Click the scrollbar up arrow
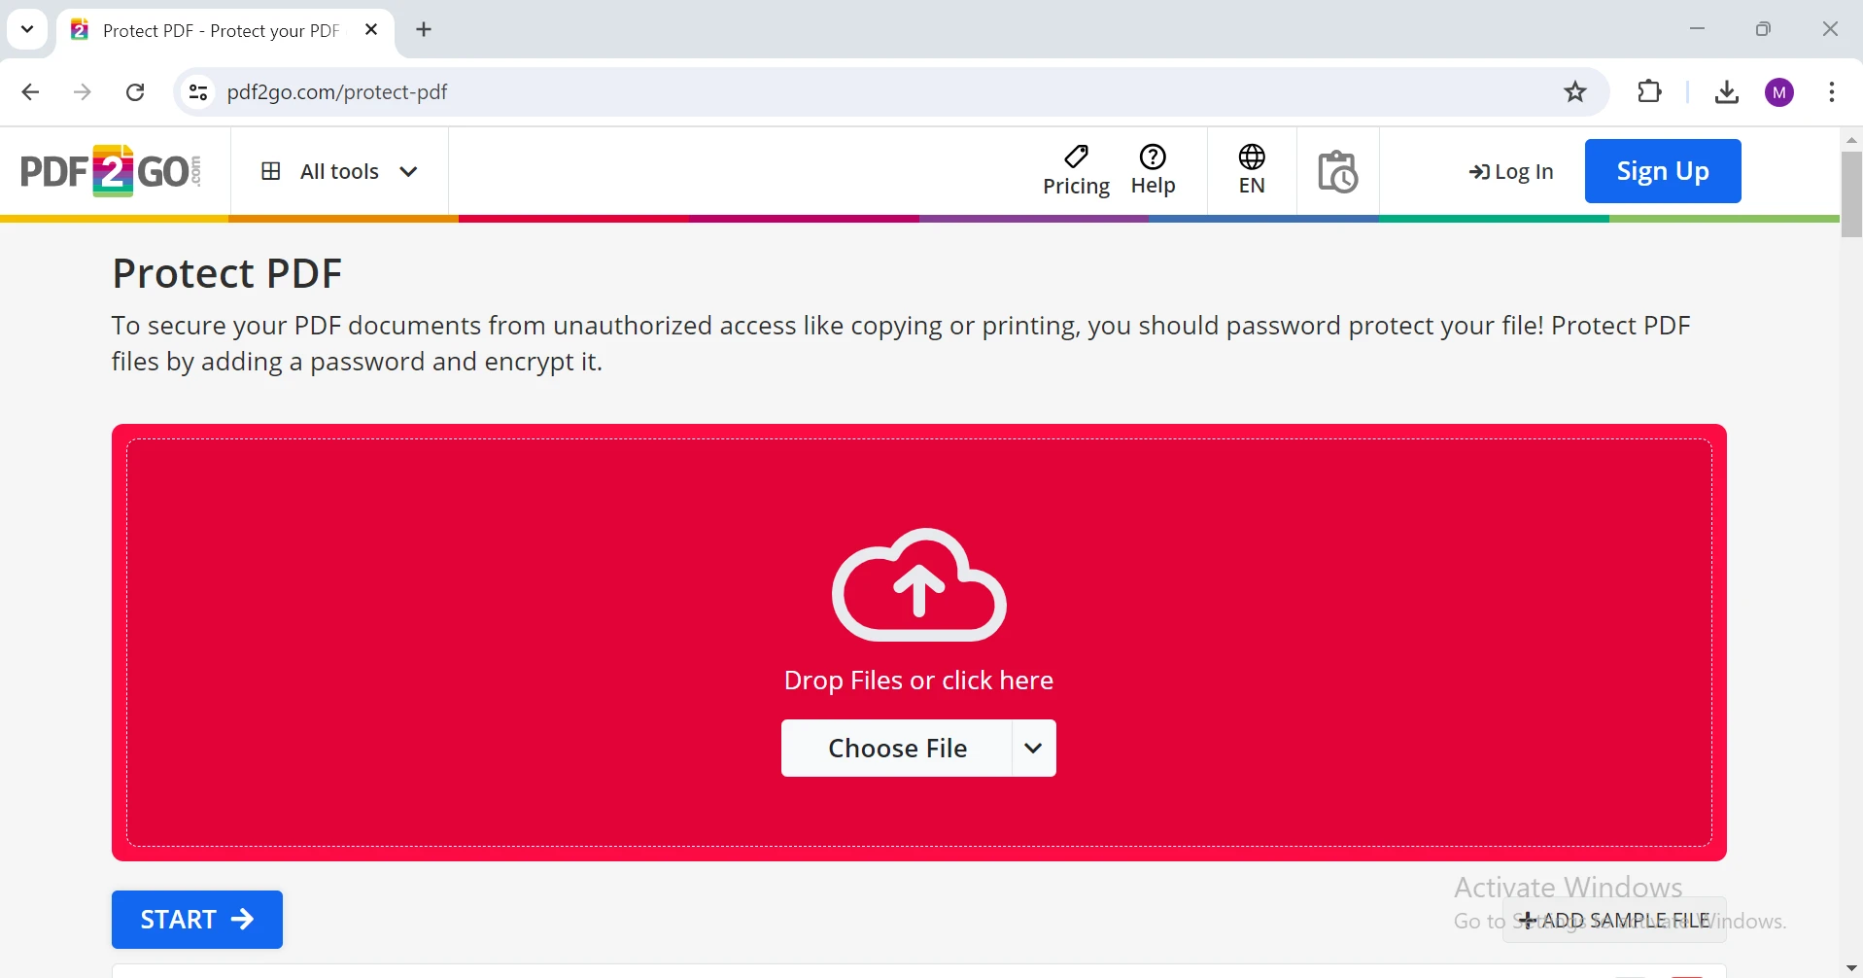Viewport: 1863px width, 978px height. click(x=1851, y=140)
